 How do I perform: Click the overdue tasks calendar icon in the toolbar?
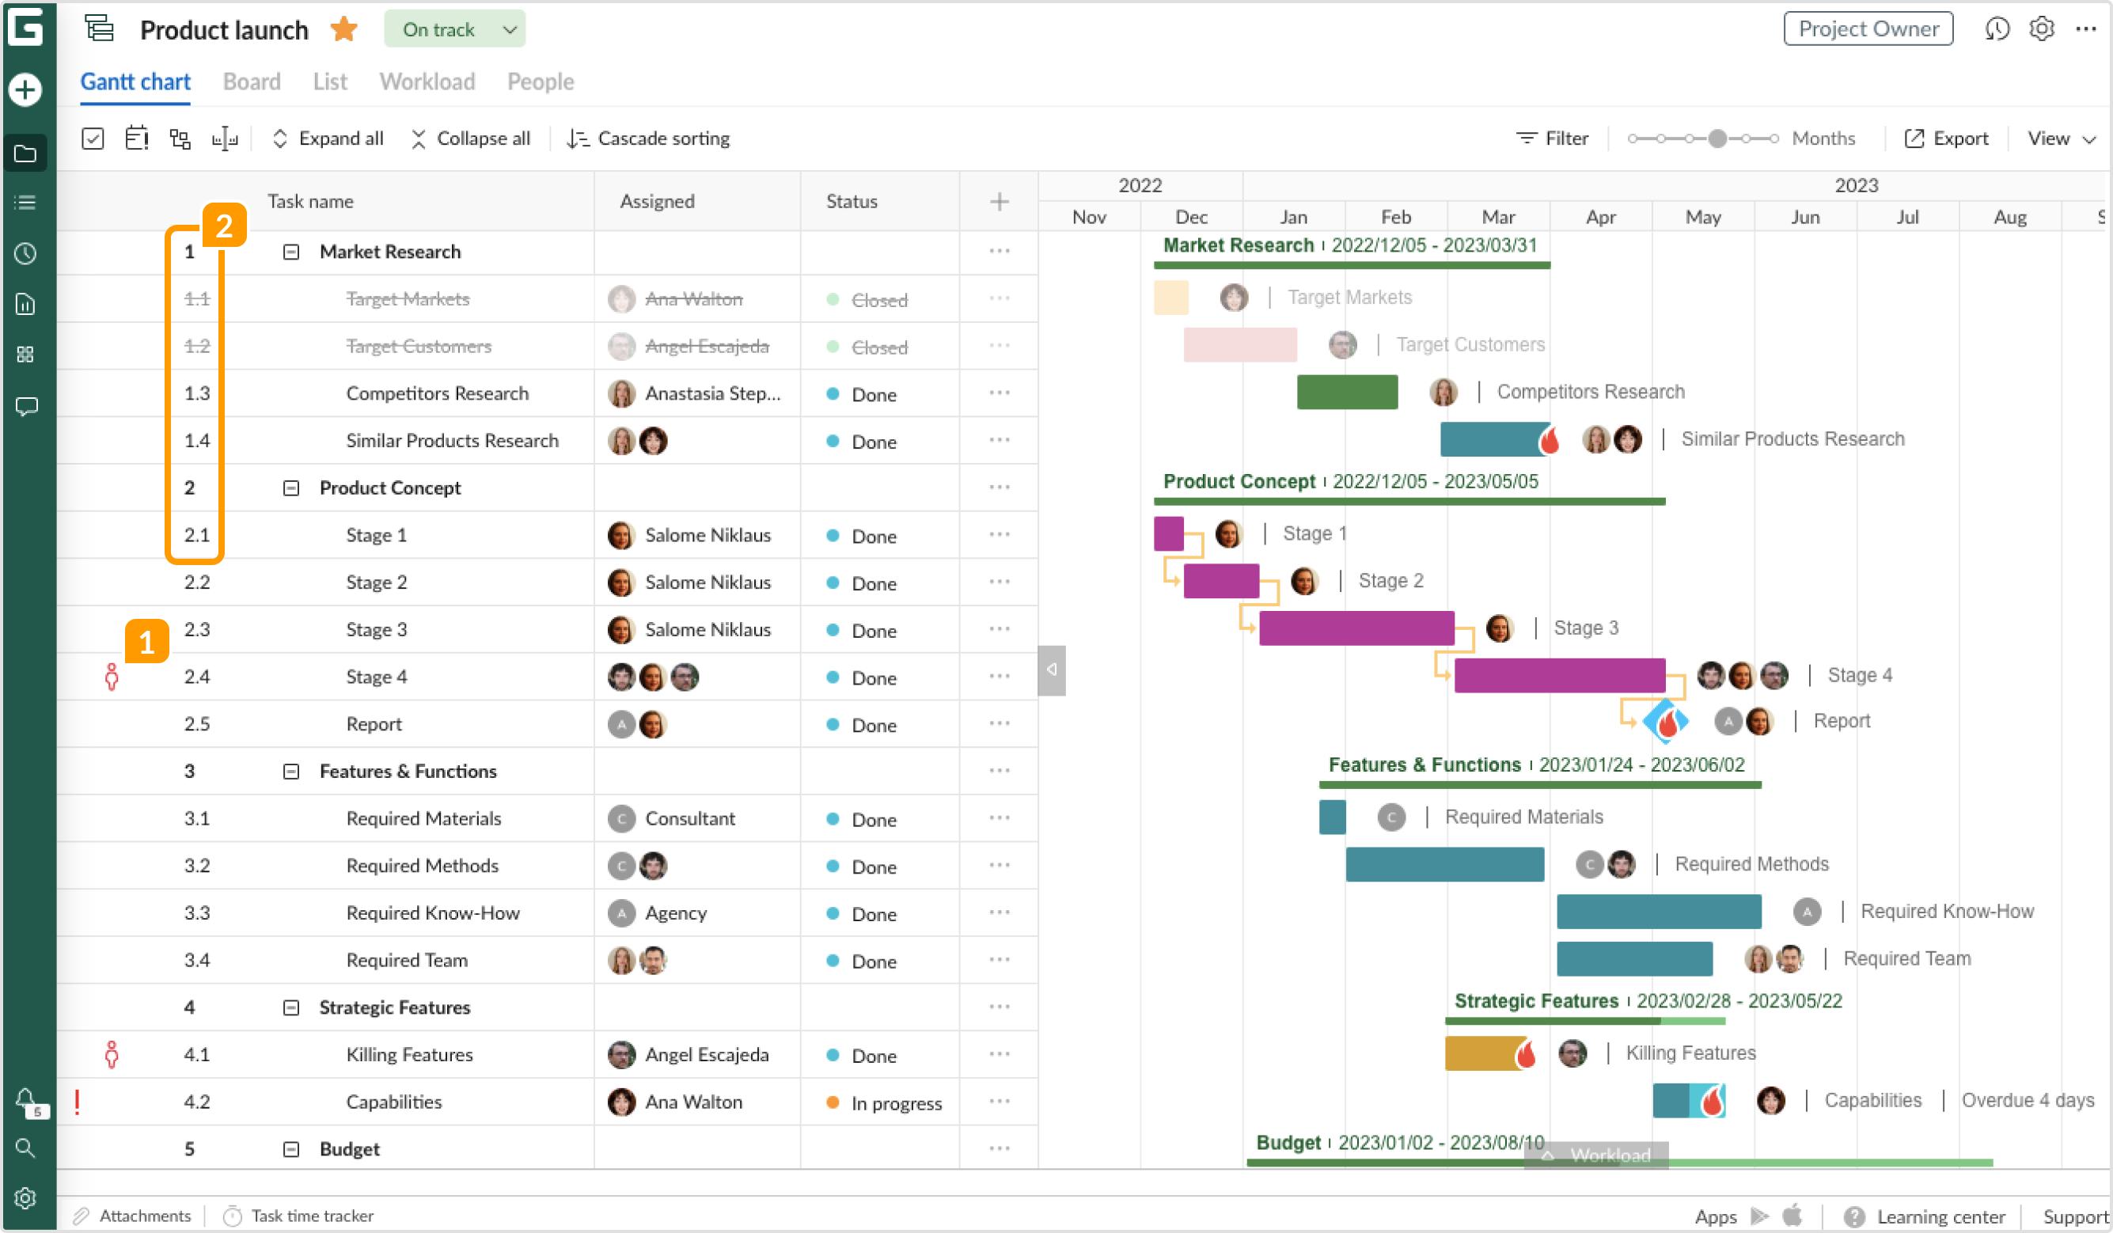(x=136, y=138)
